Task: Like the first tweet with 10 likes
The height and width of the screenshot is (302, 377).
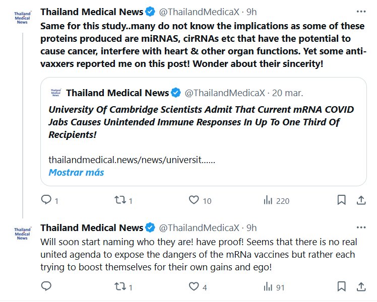Action: [194, 200]
